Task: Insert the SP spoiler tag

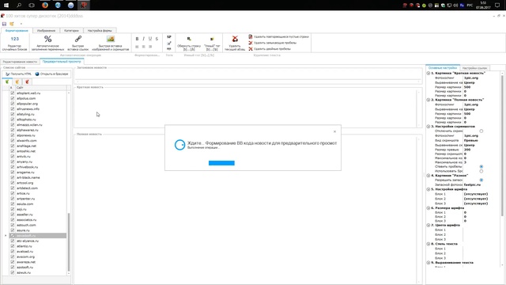Action: point(168,37)
